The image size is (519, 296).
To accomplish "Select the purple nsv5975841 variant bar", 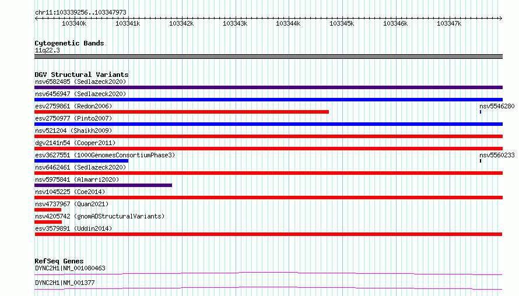I will 103,185.
